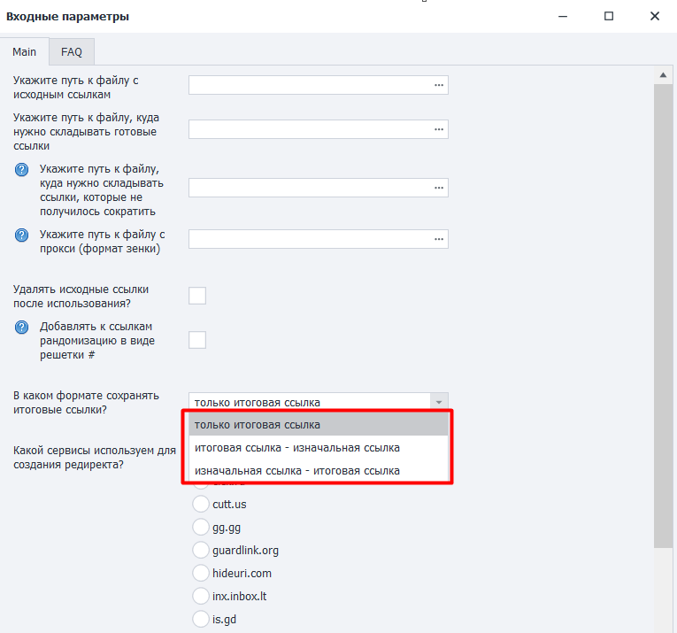Image resolution: width=677 pixels, height=633 pixels.
Task: Click label 'Удалять исходные ссылки после использования?'
Action: click(x=81, y=297)
